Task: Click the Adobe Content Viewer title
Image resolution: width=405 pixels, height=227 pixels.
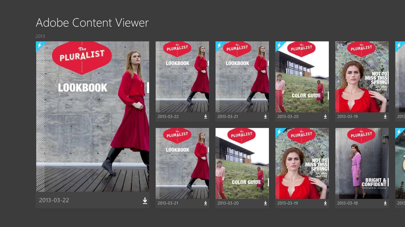Action: click(x=92, y=23)
